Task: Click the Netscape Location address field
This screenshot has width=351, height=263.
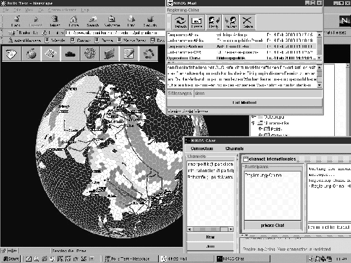Action: (x=115, y=33)
